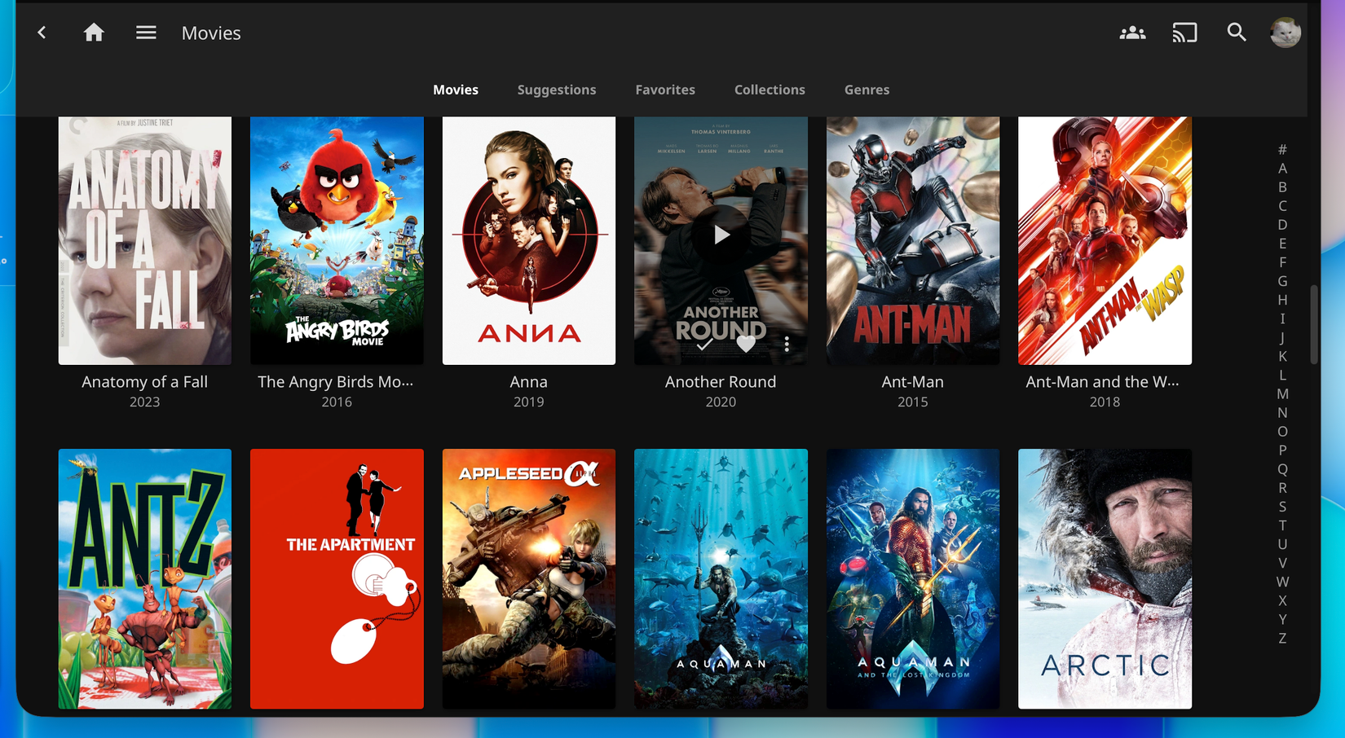Go back with the left arrow icon
The width and height of the screenshot is (1345, 738).
click(x=42, y=33)
